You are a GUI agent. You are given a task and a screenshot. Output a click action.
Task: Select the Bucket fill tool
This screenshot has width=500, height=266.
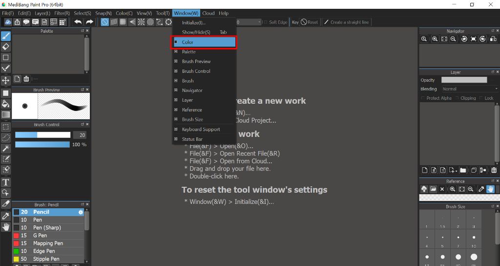(6, 104)
